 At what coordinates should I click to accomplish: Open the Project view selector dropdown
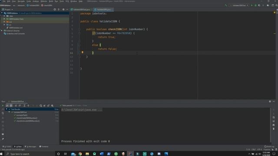[7, 10]
